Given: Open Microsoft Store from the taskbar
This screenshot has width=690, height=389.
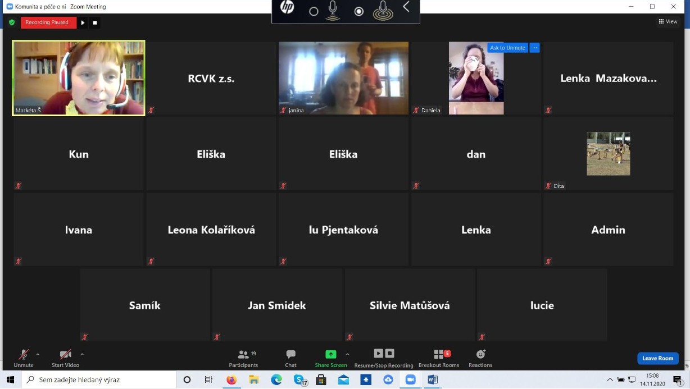Looking at the screenshot, I should pyautogui.click(x=321, y=379).
